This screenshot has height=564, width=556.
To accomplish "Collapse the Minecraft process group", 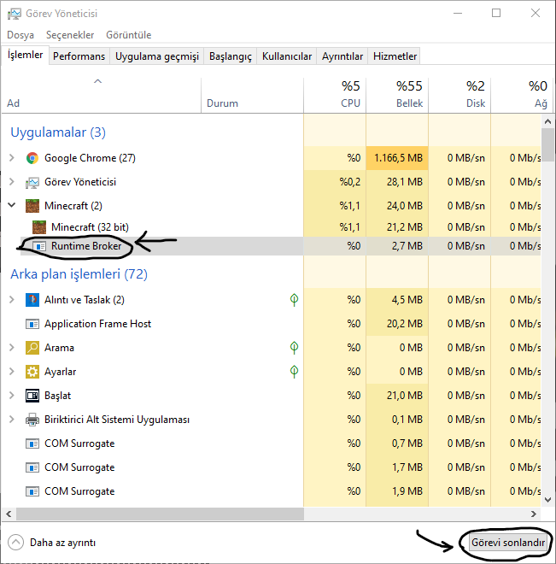I will (11, 206).
